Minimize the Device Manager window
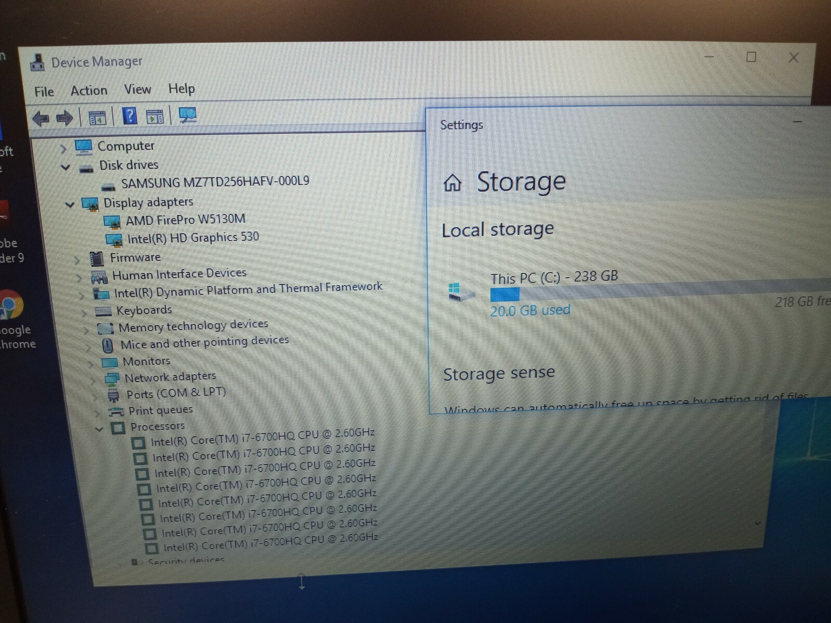This screenshot has height=623, width=831. 709,57
